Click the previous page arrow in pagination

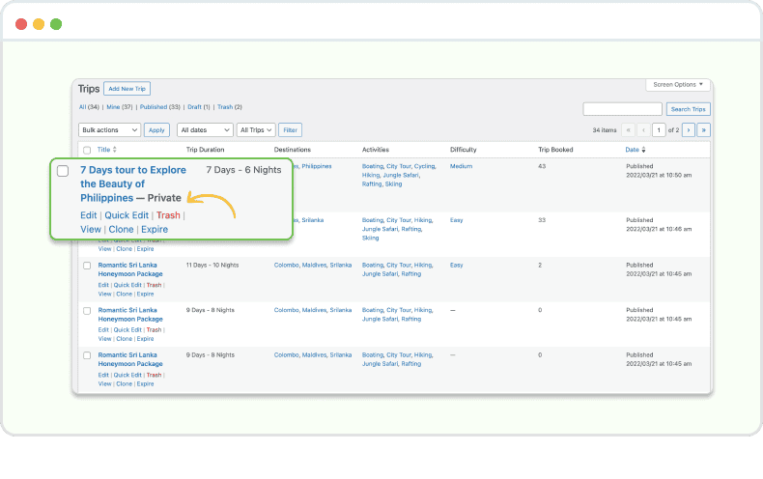(x=644, y=129)
